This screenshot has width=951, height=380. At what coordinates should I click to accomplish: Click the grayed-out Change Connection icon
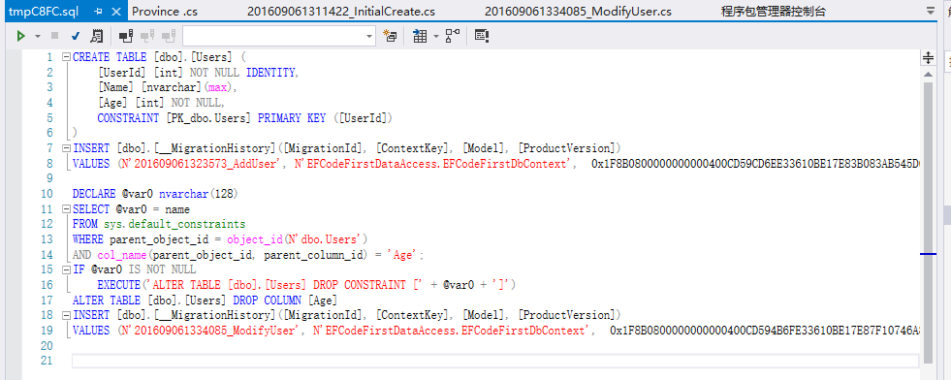(x=170, y=37)
